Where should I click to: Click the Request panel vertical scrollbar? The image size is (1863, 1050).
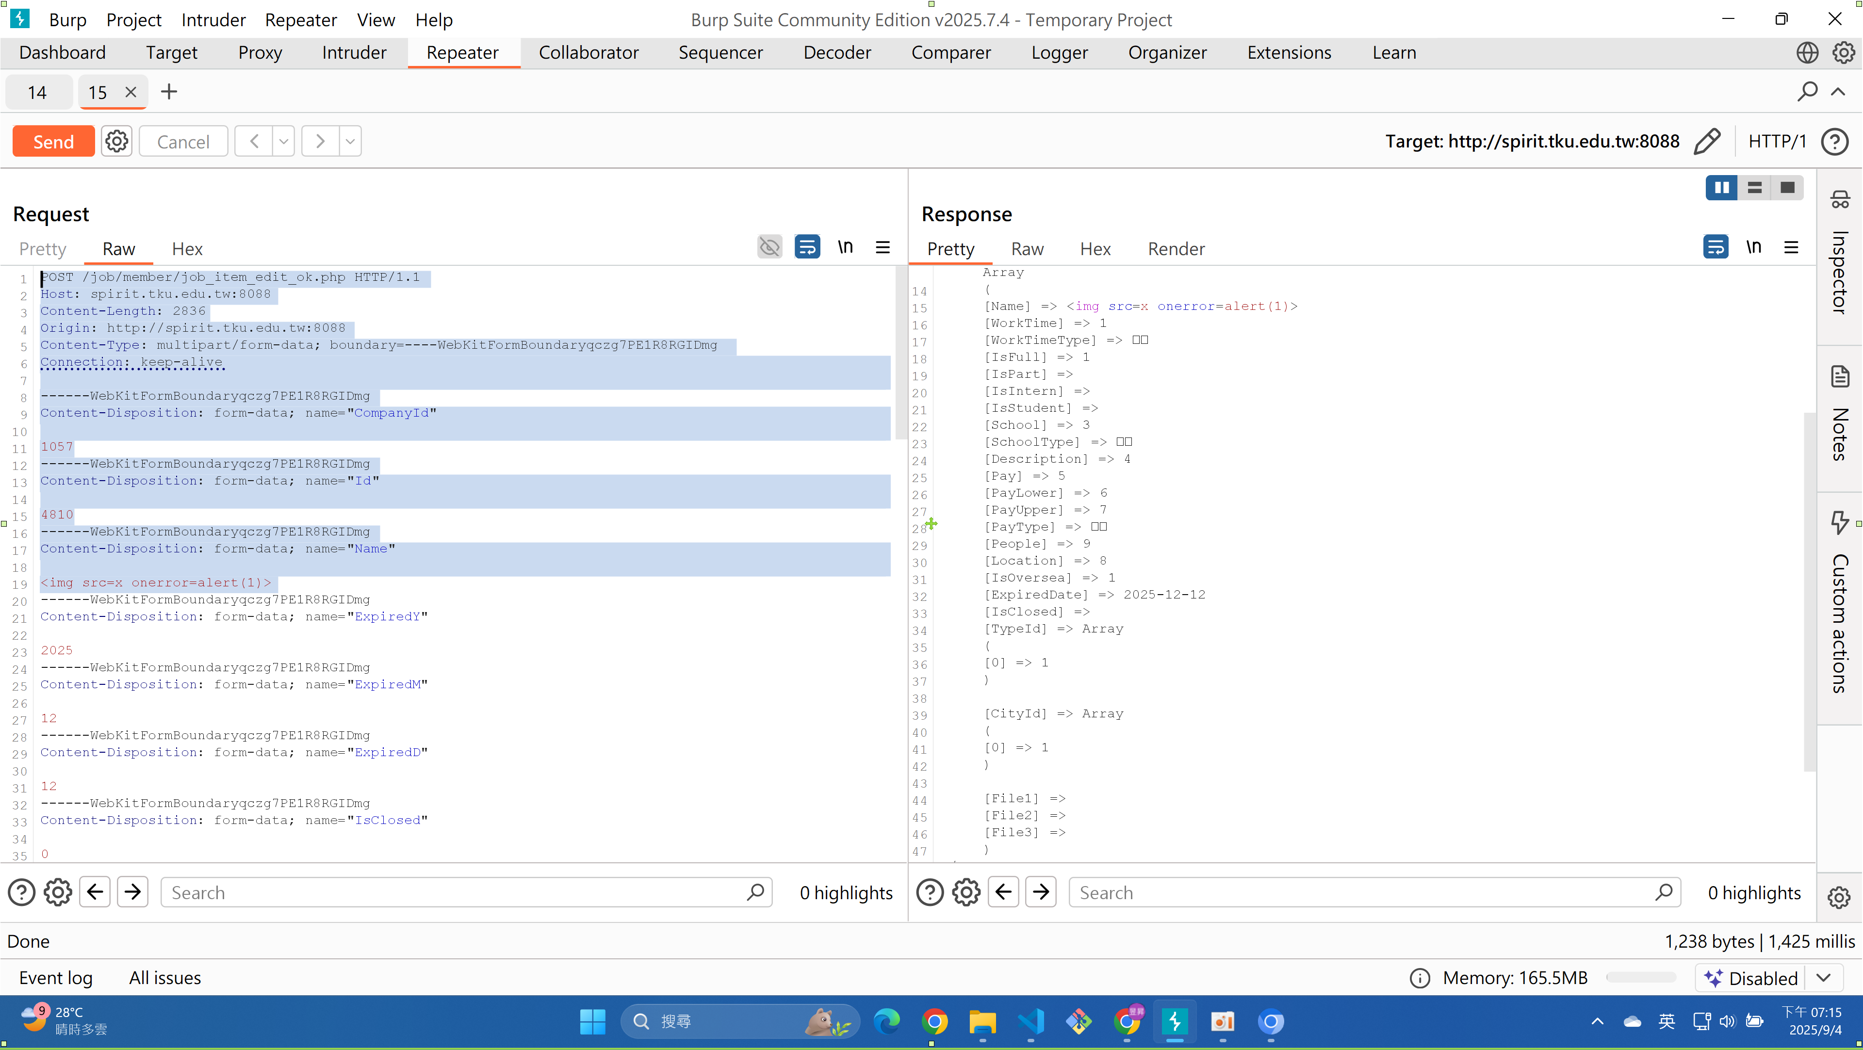pyautogui.click(x=900, y=353)
